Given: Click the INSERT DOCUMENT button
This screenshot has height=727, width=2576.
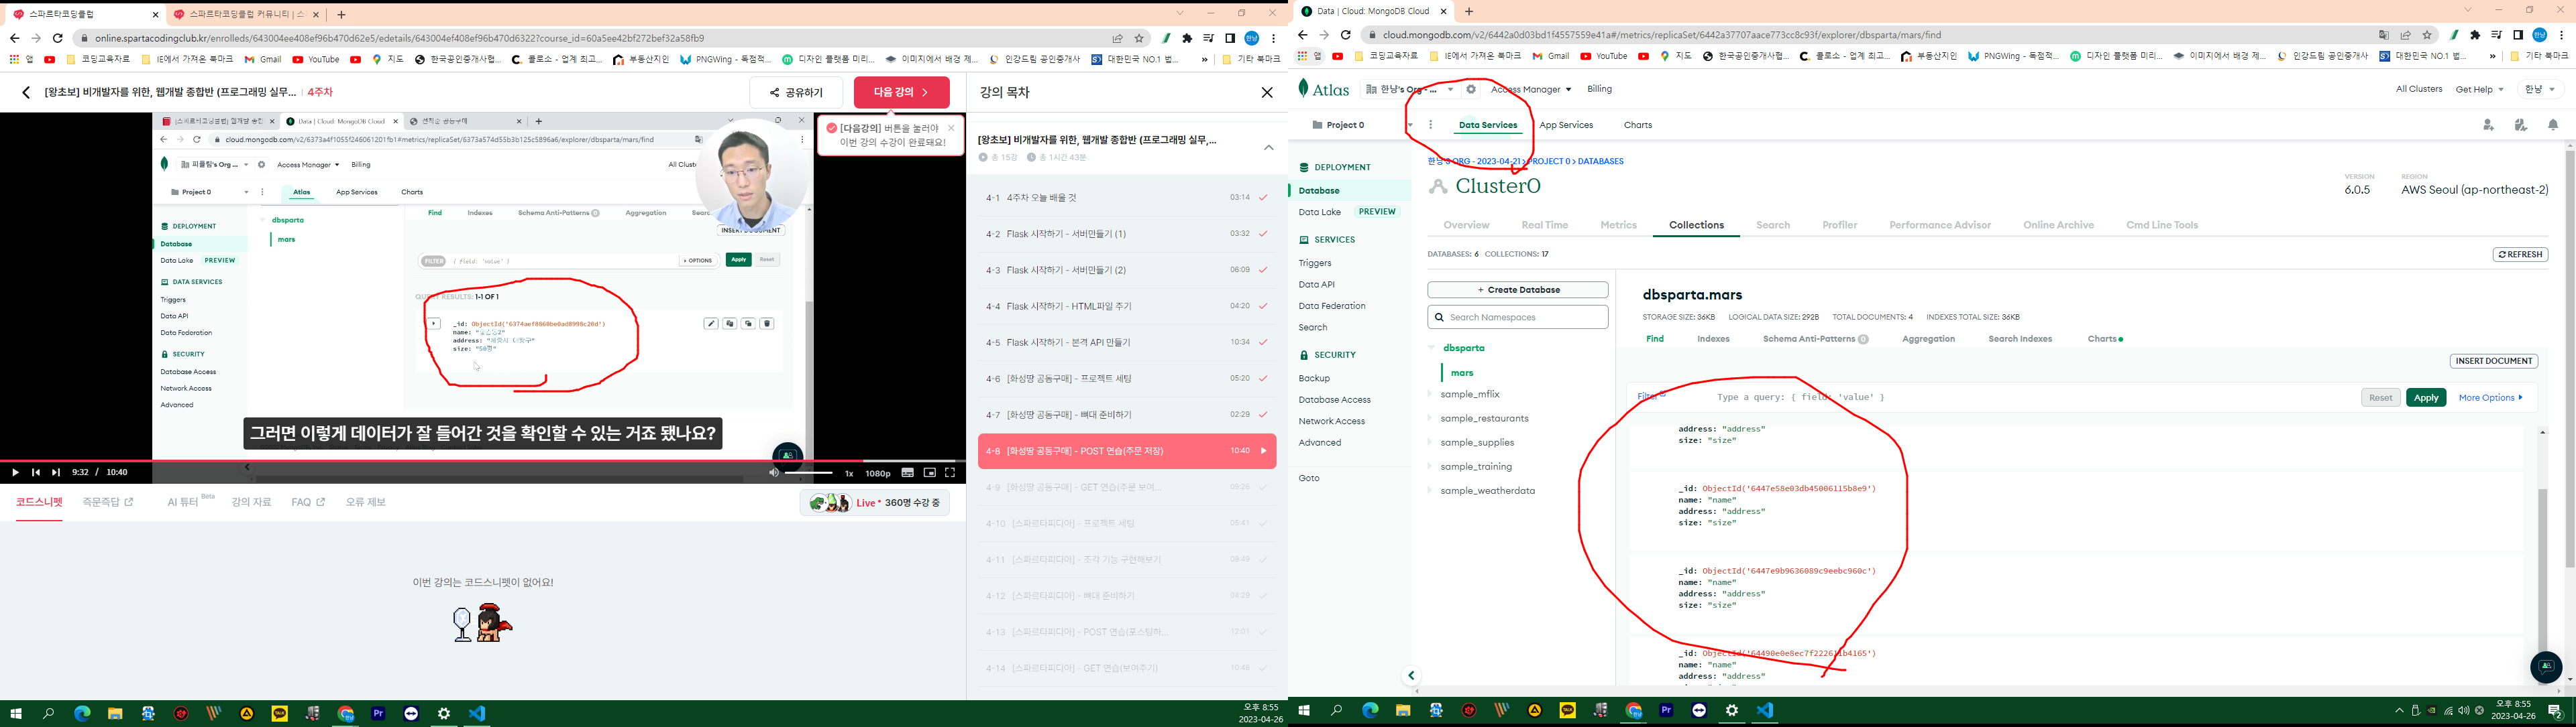Looking at the screenshot, I should 2493,360.
